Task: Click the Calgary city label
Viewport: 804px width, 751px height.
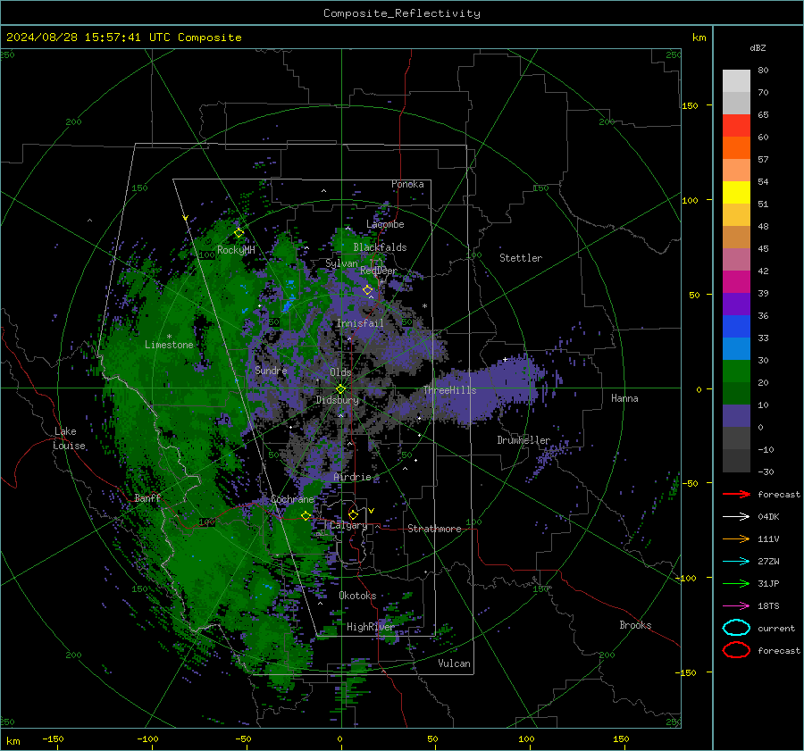Action: tap(348, 525)
